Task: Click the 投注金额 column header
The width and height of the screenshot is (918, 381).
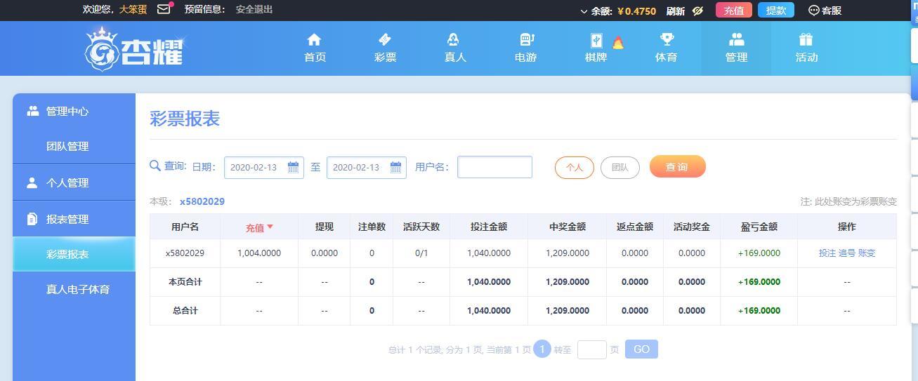Action: [489, 227]
